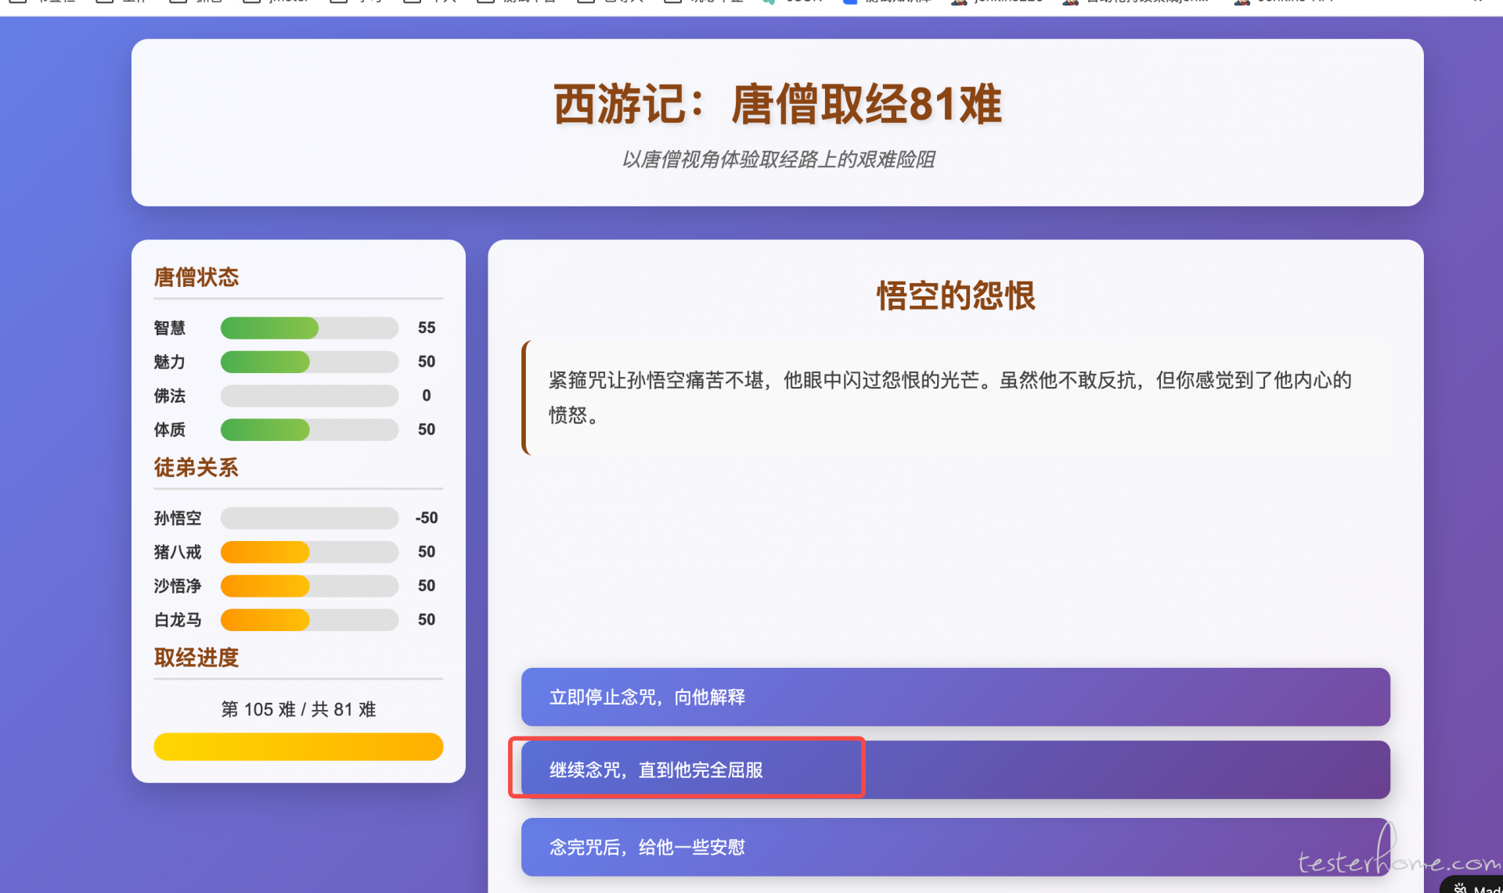Click the 体质 progress bar
1503x893 pixels.
[x=309, y=429]
